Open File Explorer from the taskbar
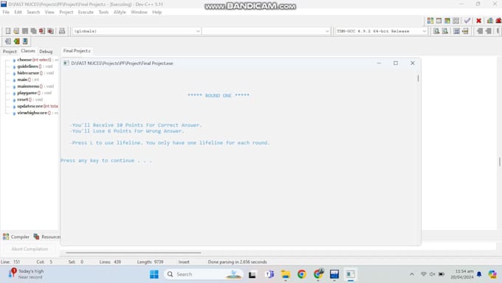 pyautogui.click(x=285, y=274)
